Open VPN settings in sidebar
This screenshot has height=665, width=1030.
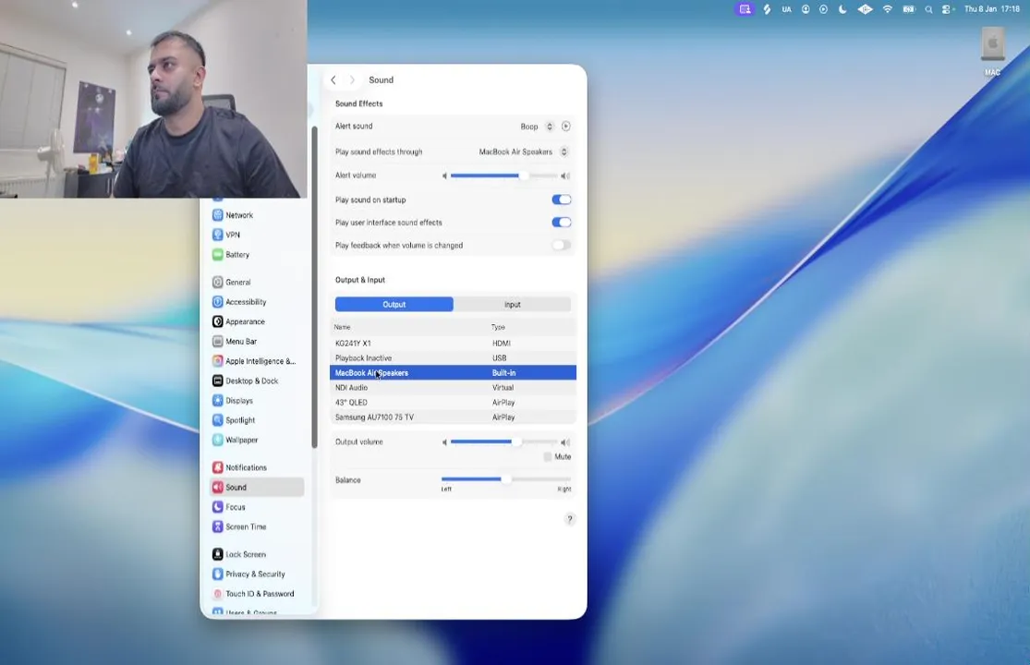coord(226,235)
